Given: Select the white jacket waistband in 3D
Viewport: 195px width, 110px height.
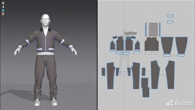Looking at the screenshot, I should tap(45, 53).
